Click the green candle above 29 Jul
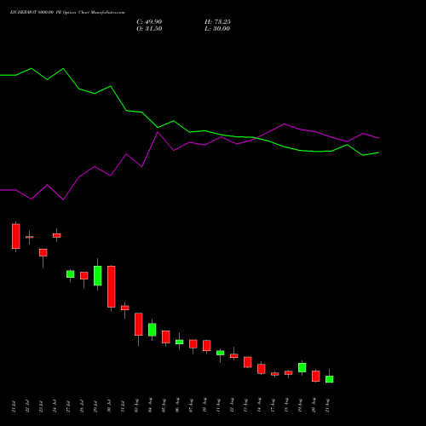Screen dimensions: 426x426 [98, 276]
